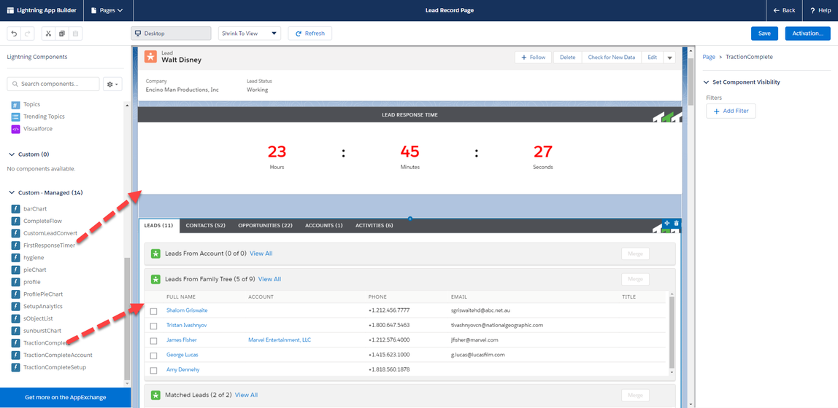Click the Lightning App Builder logo icon
The image size is (838, 408).
pos(10,11)
